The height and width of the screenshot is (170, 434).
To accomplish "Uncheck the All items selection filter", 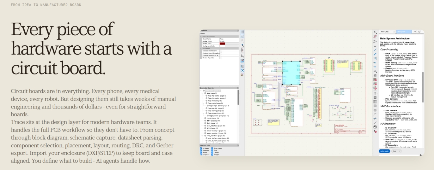I will (x=201, y=148).
